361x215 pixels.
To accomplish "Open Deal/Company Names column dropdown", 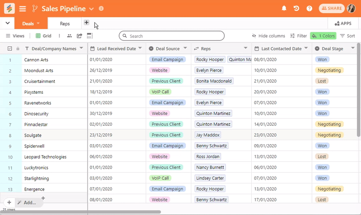I will [81, 48].
